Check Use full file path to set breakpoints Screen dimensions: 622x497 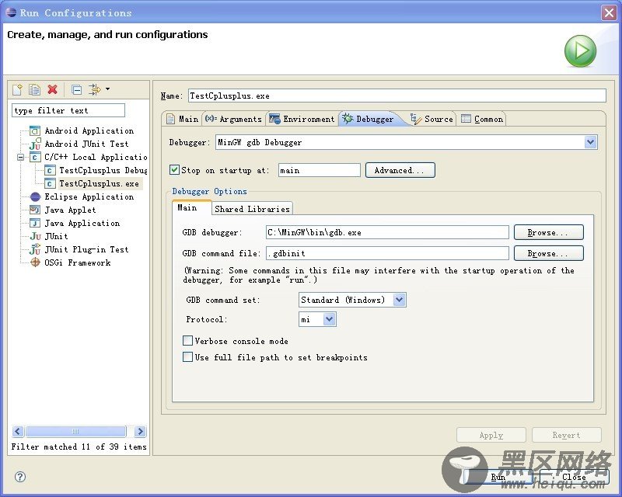coord(187,357)
